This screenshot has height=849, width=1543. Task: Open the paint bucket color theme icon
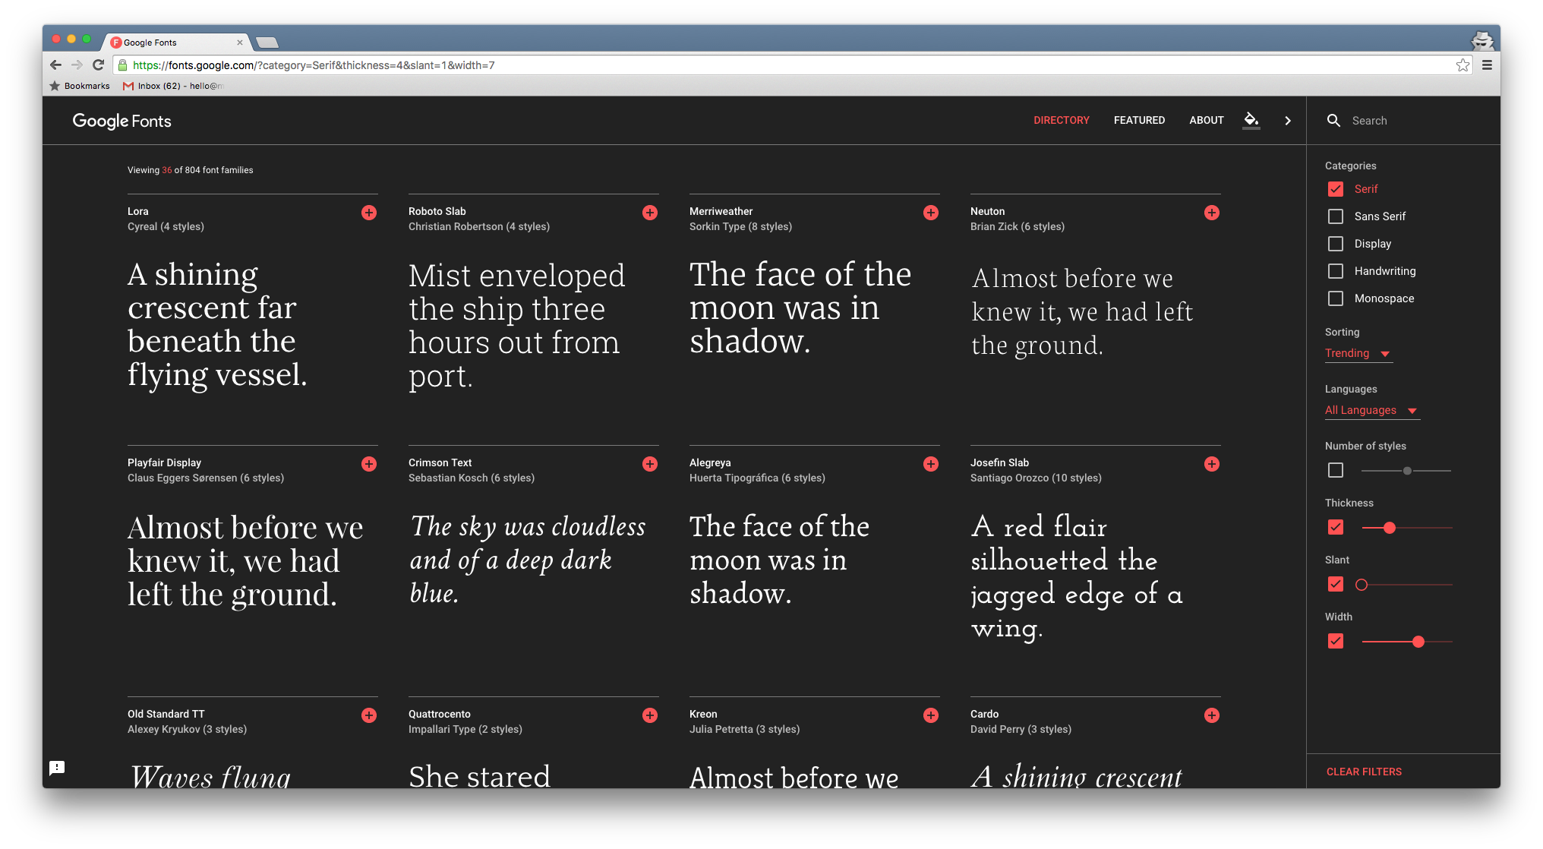coord(1251,120)
